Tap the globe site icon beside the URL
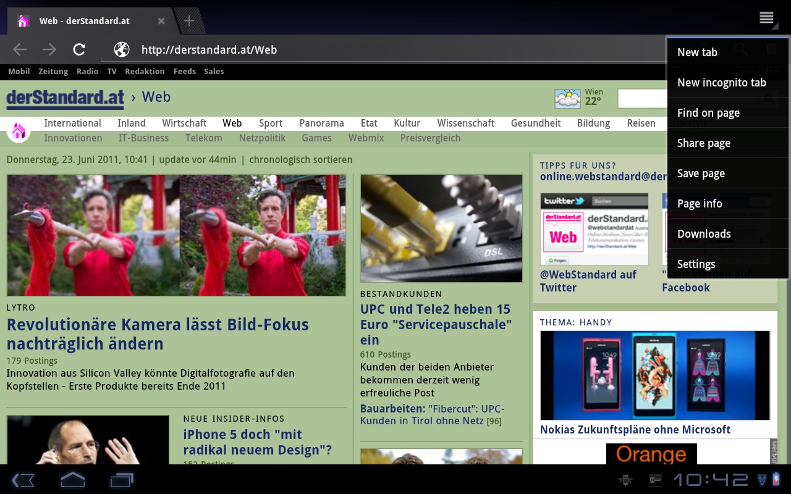 pyautogui.click(x=122, y=49)
